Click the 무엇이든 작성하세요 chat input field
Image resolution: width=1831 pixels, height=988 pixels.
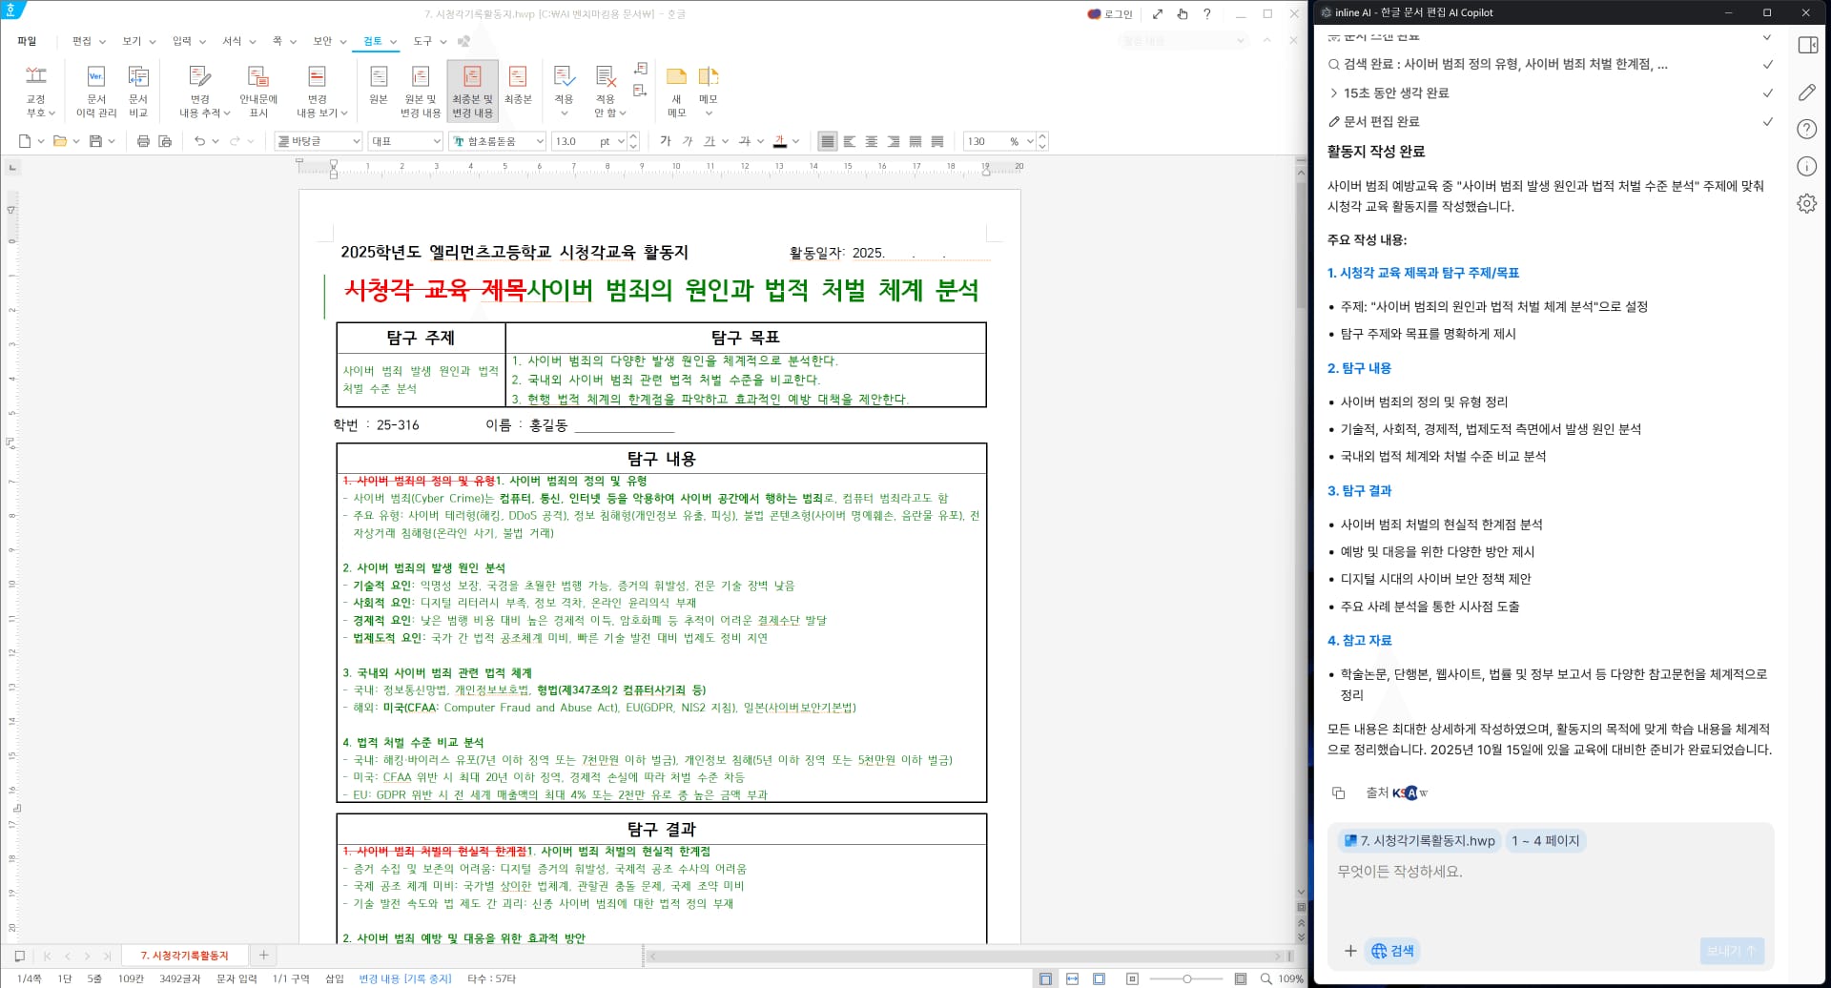tap(1526, 871)
